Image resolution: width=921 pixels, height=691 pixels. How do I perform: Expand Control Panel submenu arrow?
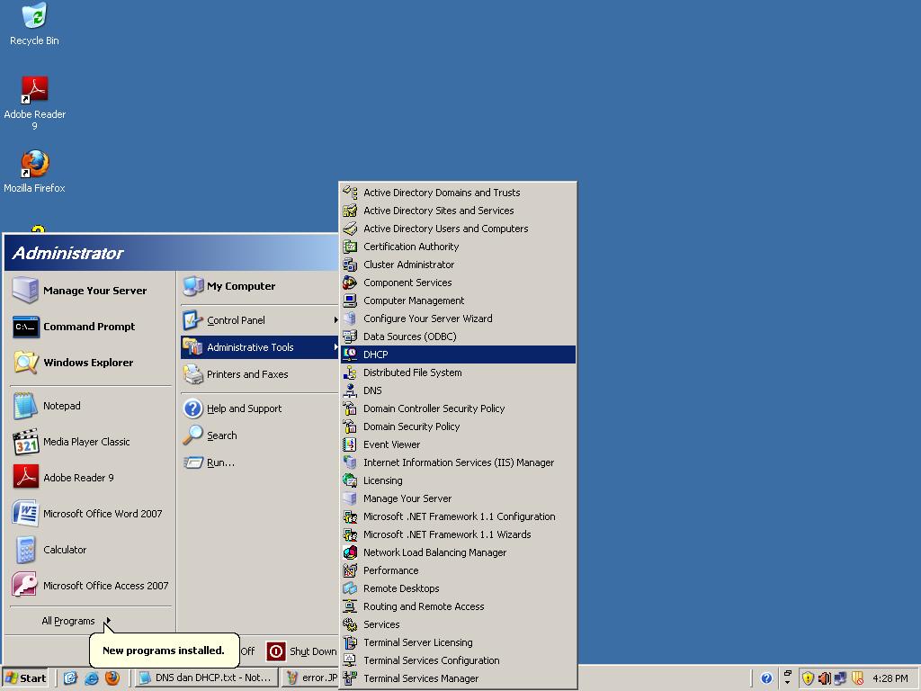336,320
